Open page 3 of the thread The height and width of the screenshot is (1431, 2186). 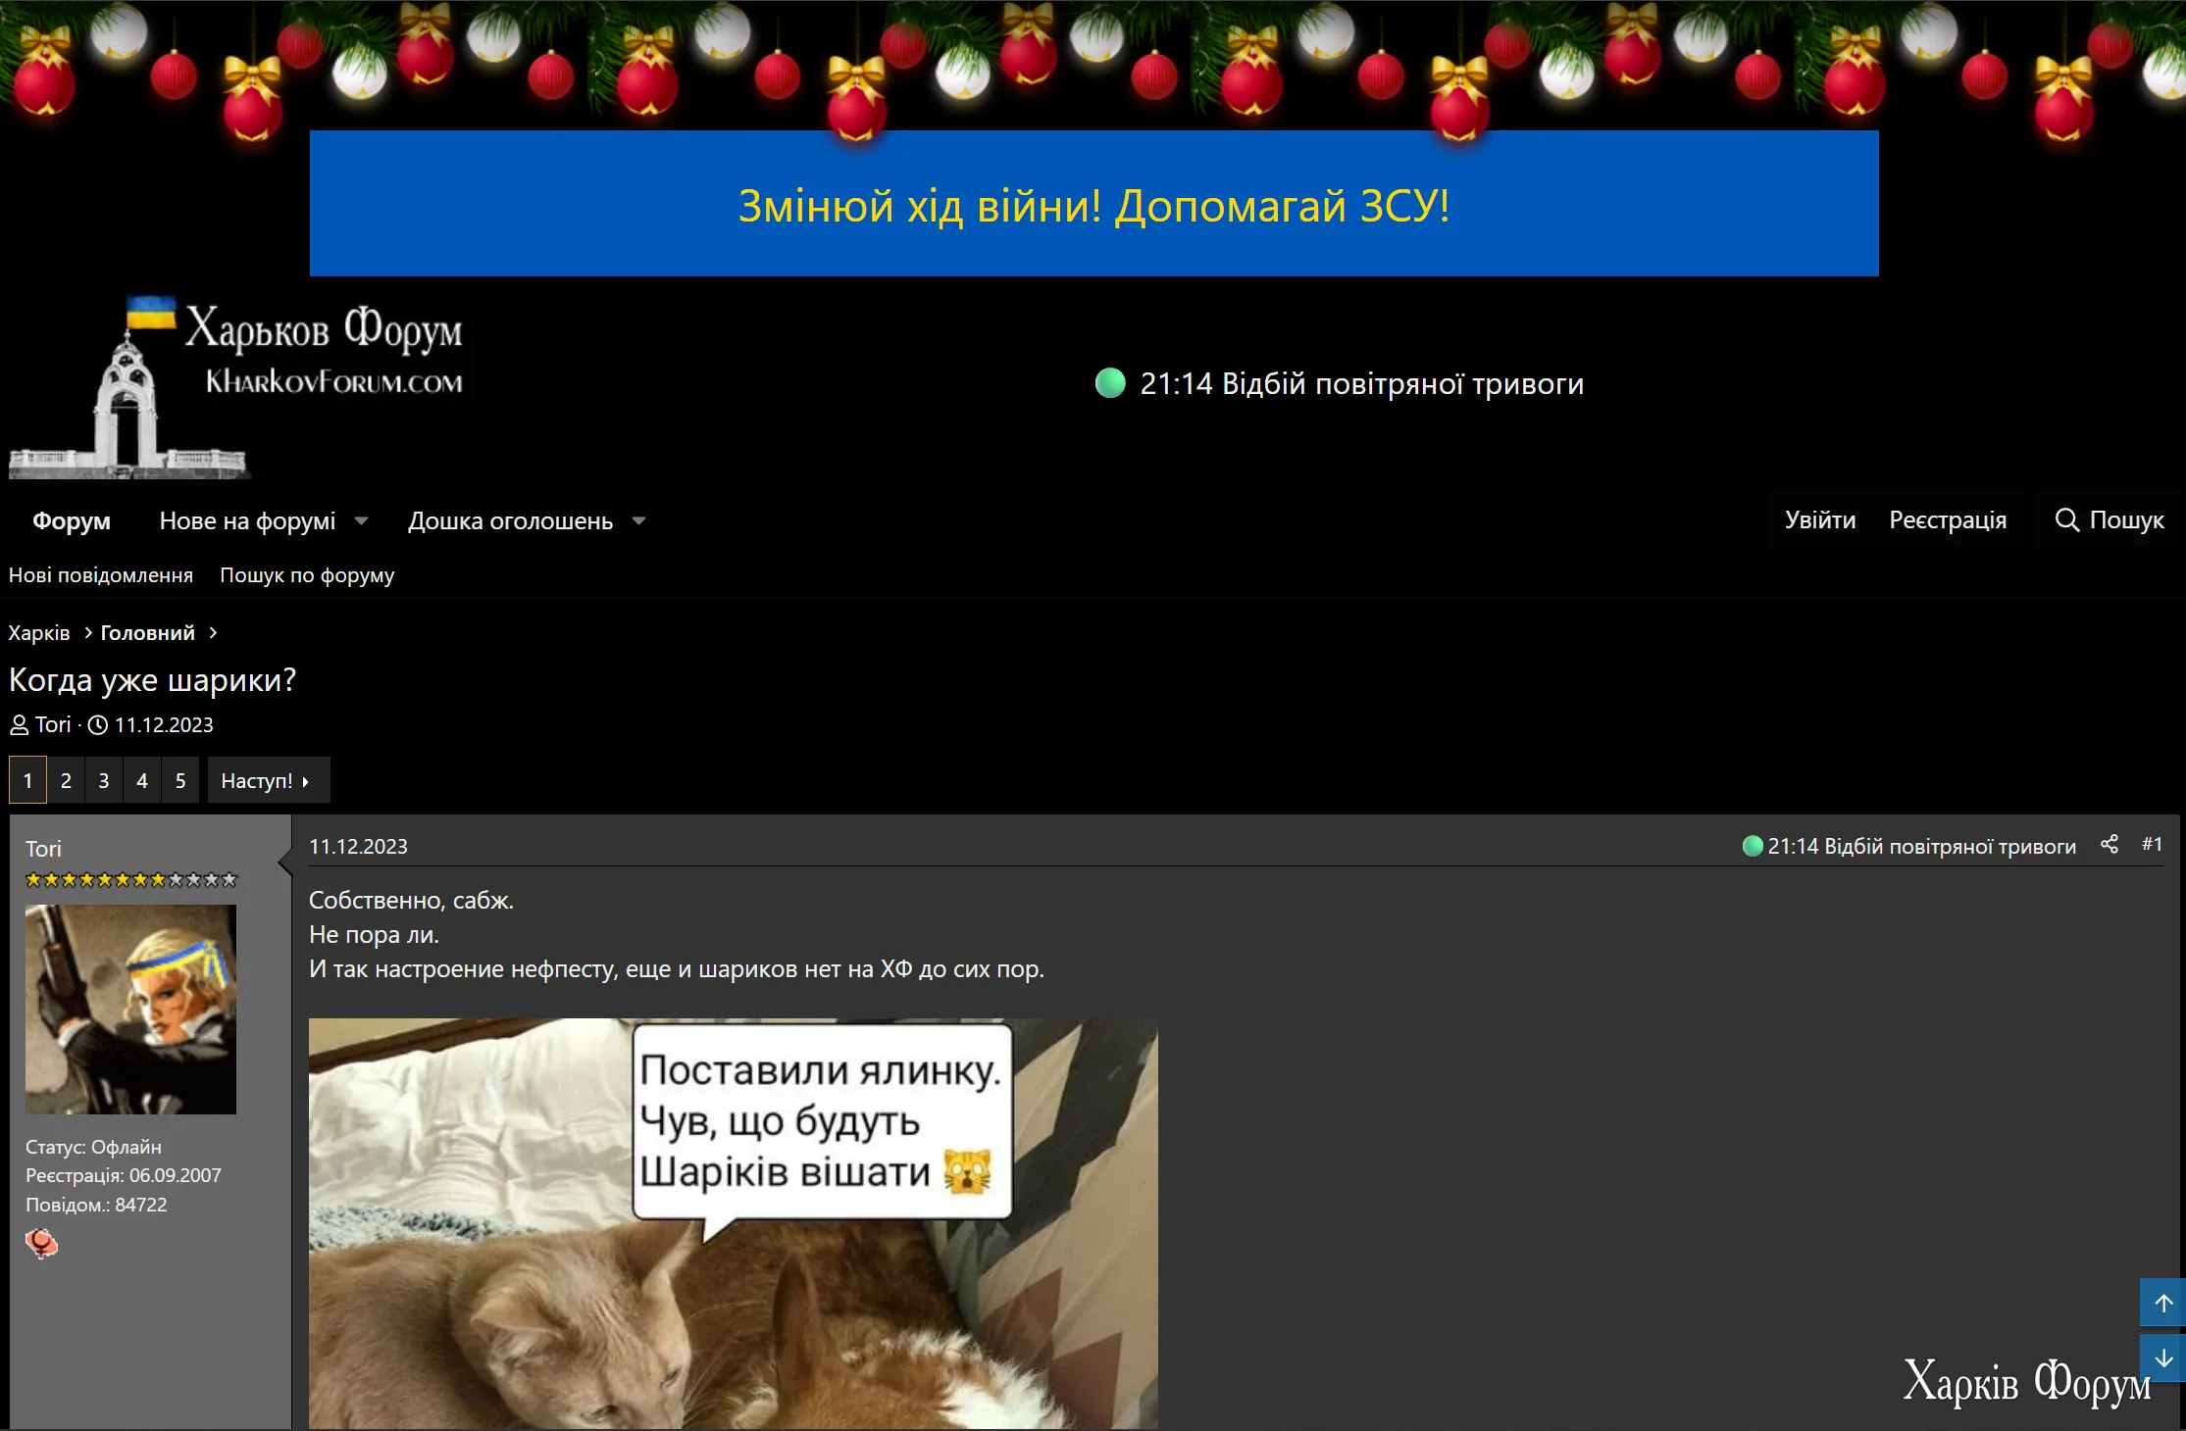click(x=103, y=780)
